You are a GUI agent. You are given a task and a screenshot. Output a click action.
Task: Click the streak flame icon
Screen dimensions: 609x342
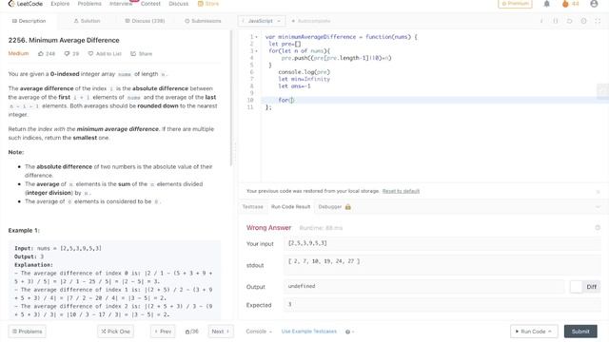click(x=565, y=4)
